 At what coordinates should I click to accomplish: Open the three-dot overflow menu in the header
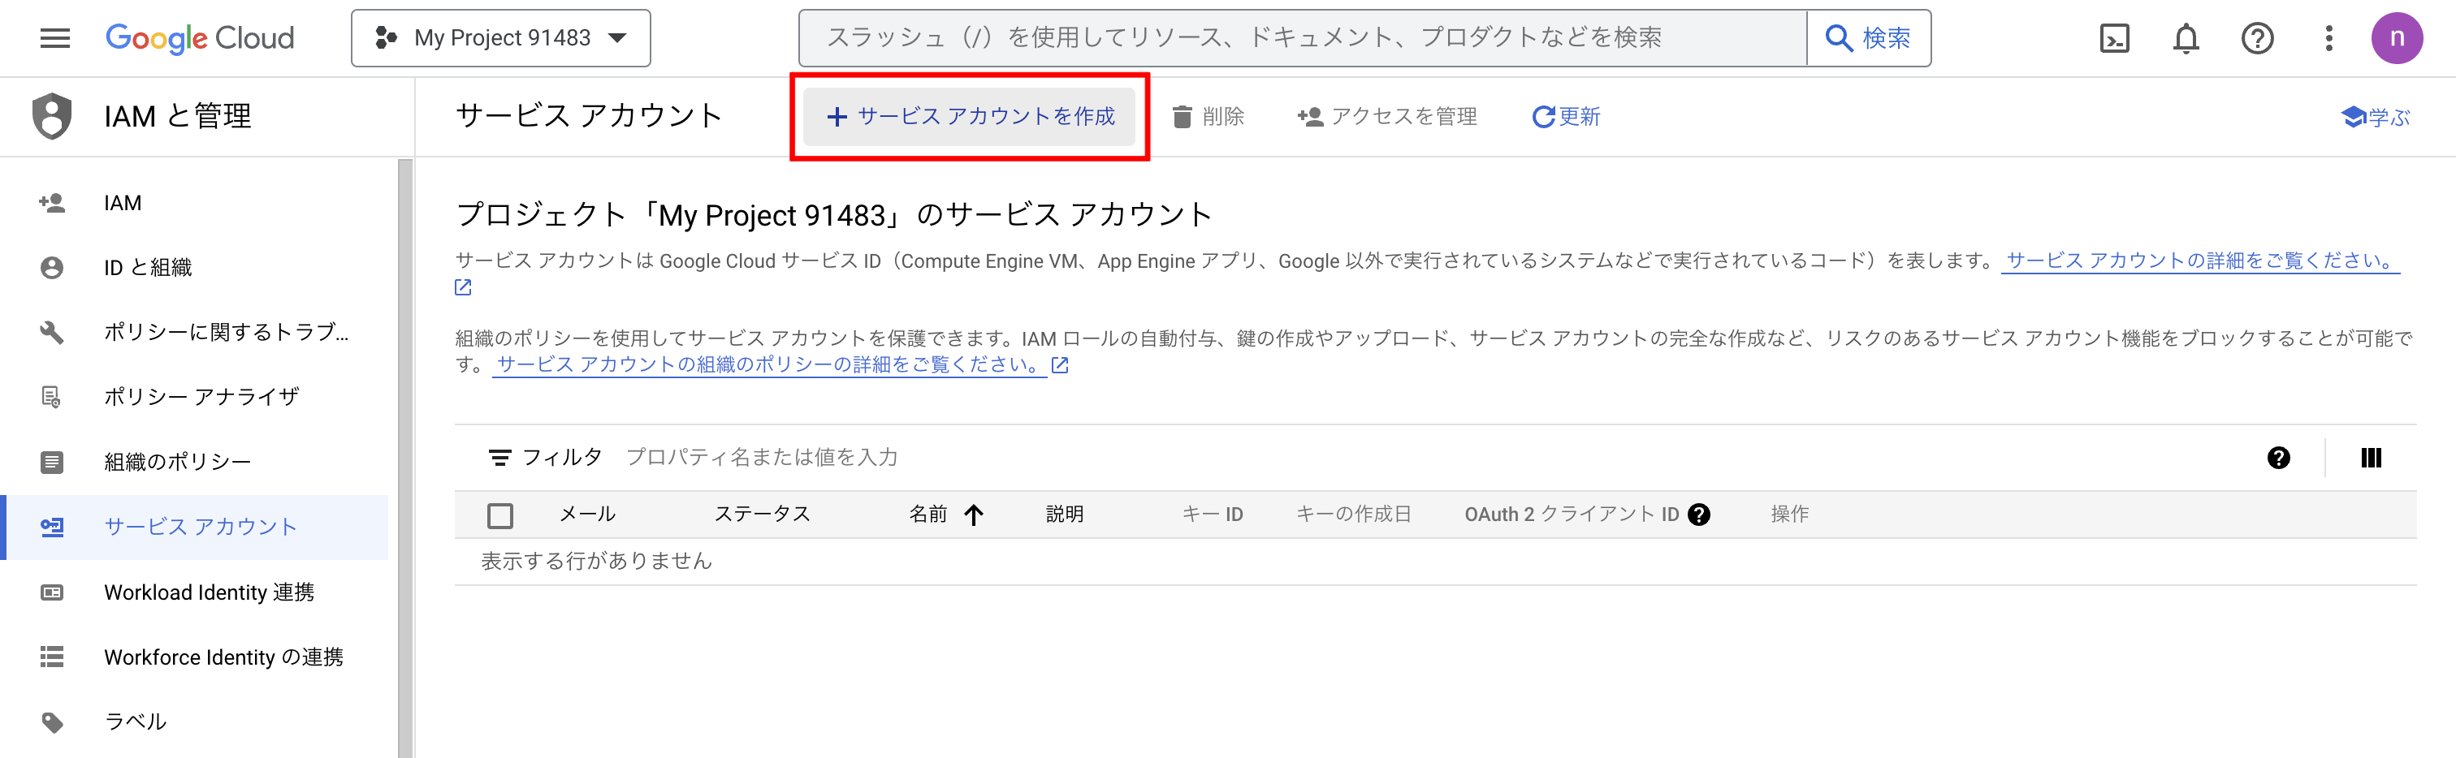click(2329, 38)
